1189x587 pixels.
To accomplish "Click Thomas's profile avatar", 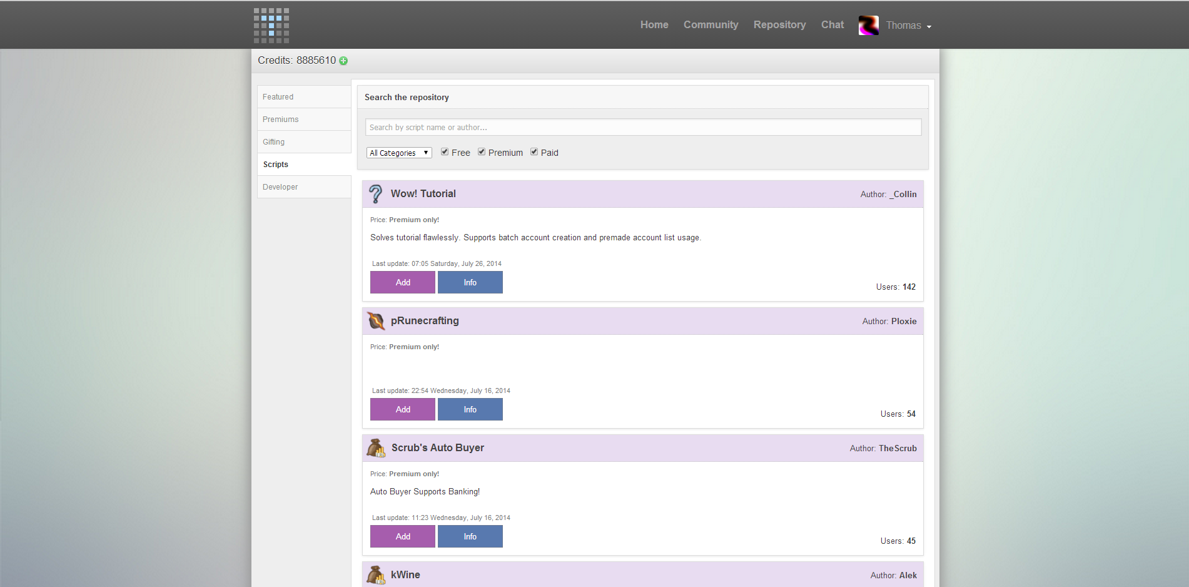I will [869, 25].
